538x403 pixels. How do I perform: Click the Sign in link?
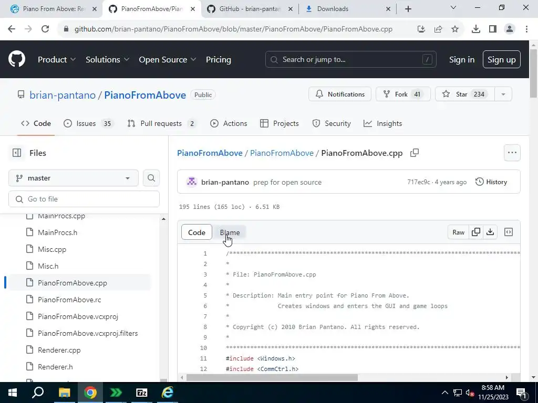point(462,59)
